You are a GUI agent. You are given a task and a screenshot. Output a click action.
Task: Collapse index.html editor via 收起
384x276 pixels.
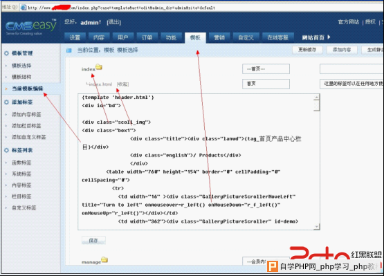pyautogui.click(x=122, y=84)
